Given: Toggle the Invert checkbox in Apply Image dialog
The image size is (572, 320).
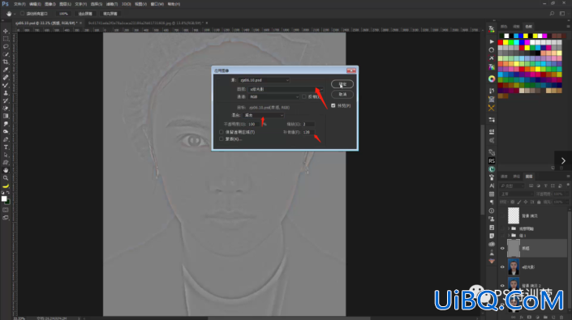Looking at the screenshot, I should [304, 96].
